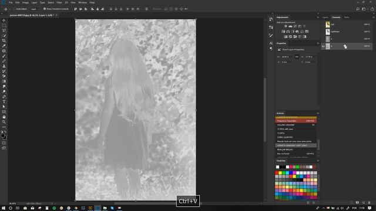The image size is (376, 211).
Task: Toggle visibility of the b channel
Action: click(x=323, y=46)
